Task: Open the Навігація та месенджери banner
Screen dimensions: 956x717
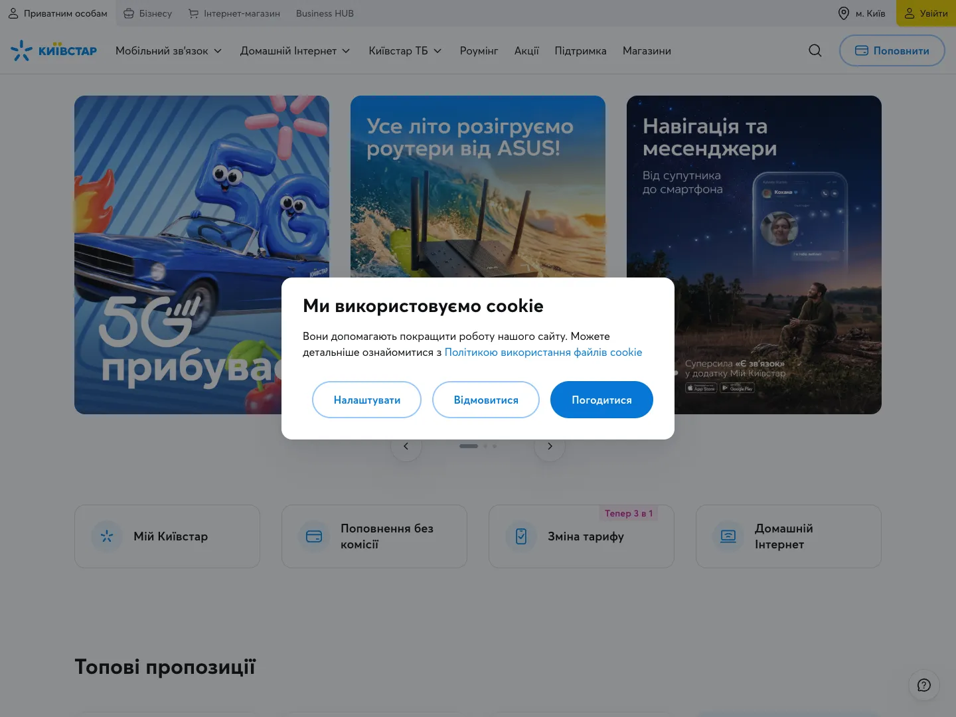Action: (754, 255)
